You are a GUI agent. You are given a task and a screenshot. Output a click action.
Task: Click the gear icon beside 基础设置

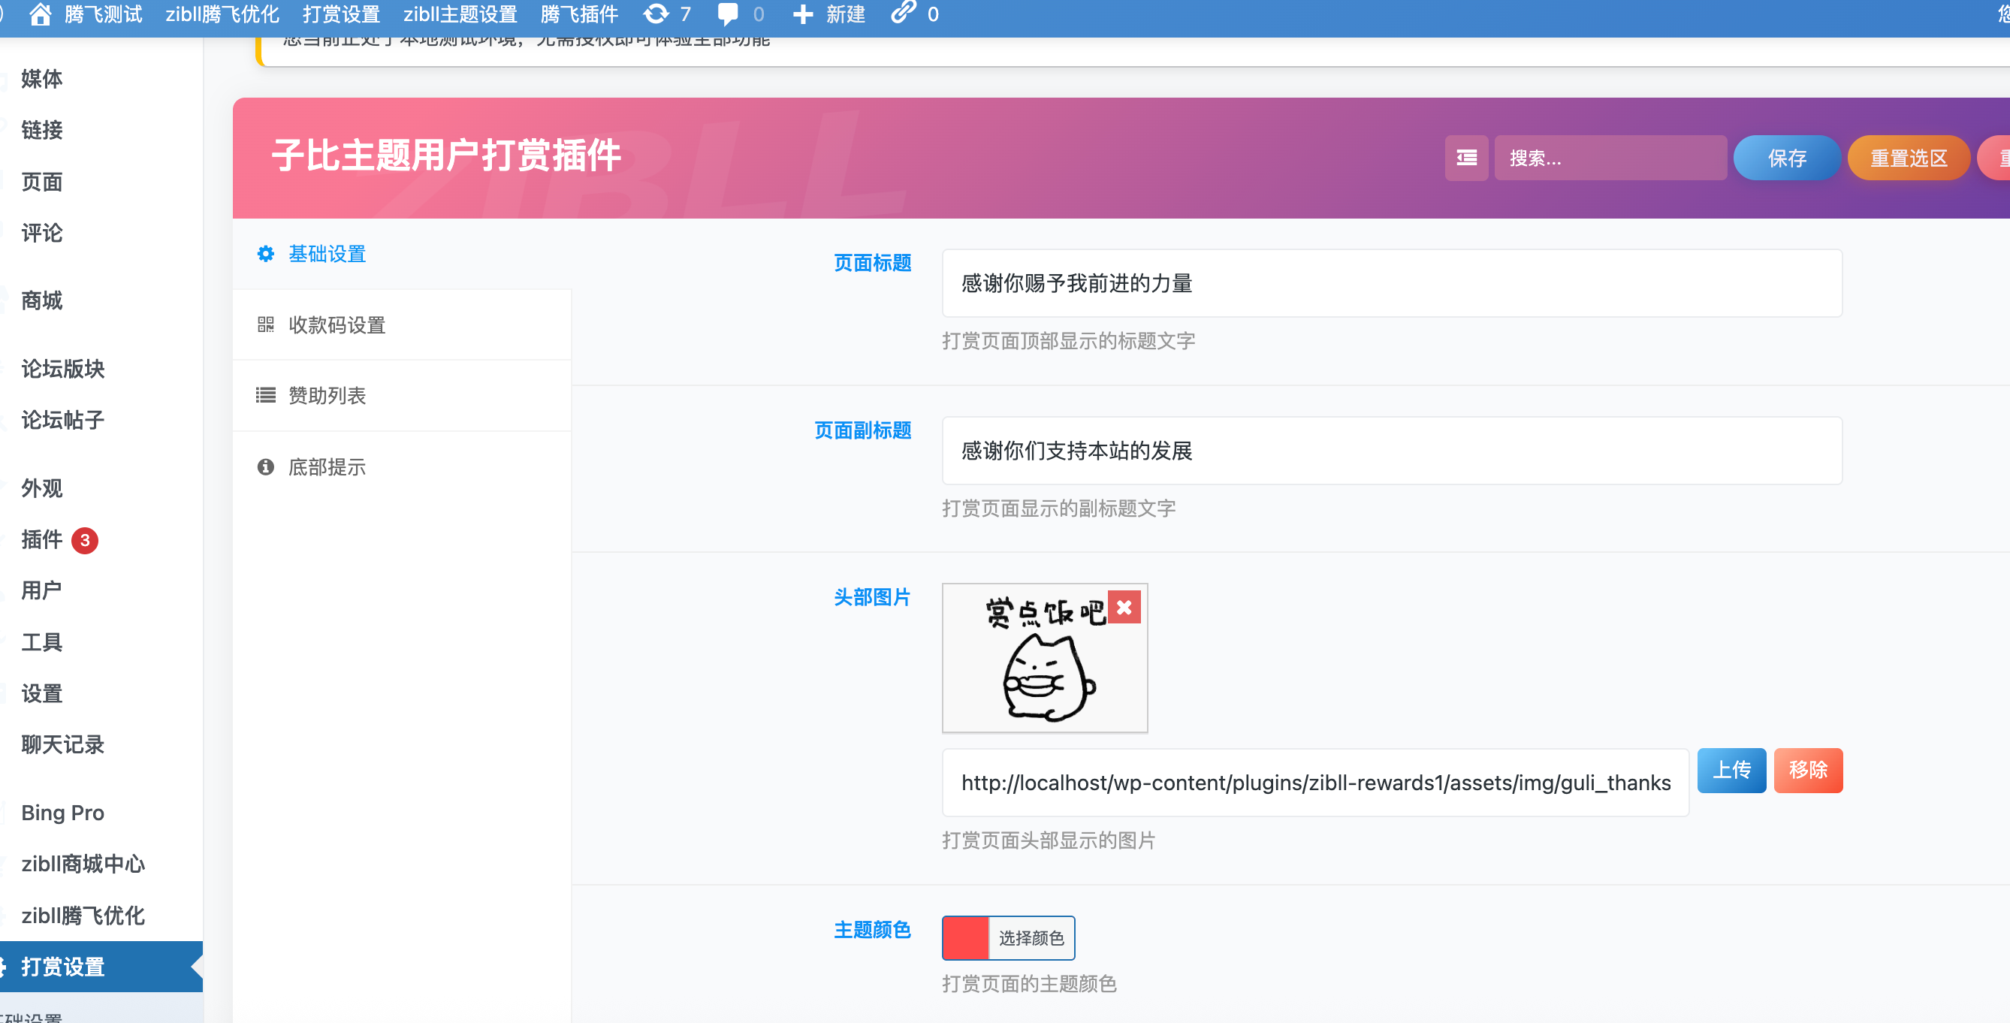pos(264,254)
